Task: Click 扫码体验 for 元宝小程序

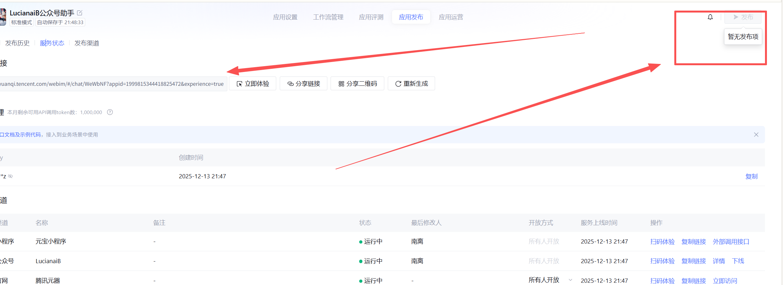Action: coord(662,242)
